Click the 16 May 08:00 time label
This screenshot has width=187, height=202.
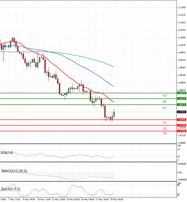pos(88,199)
